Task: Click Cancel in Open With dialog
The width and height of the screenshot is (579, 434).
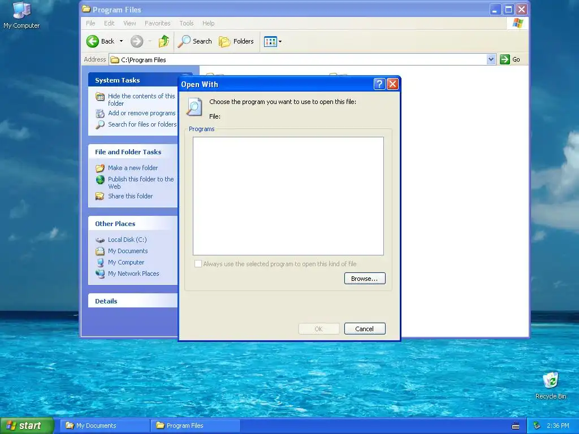Action: [365, 329]
